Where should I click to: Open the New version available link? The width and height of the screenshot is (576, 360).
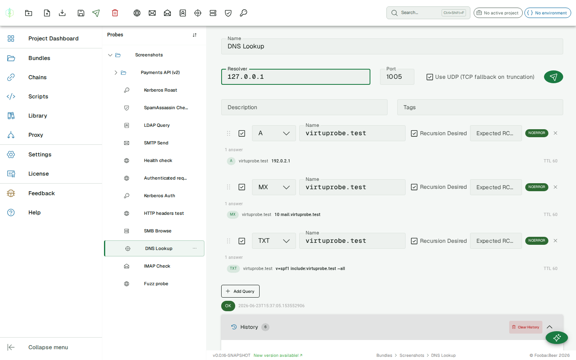[x=278, y=355]
